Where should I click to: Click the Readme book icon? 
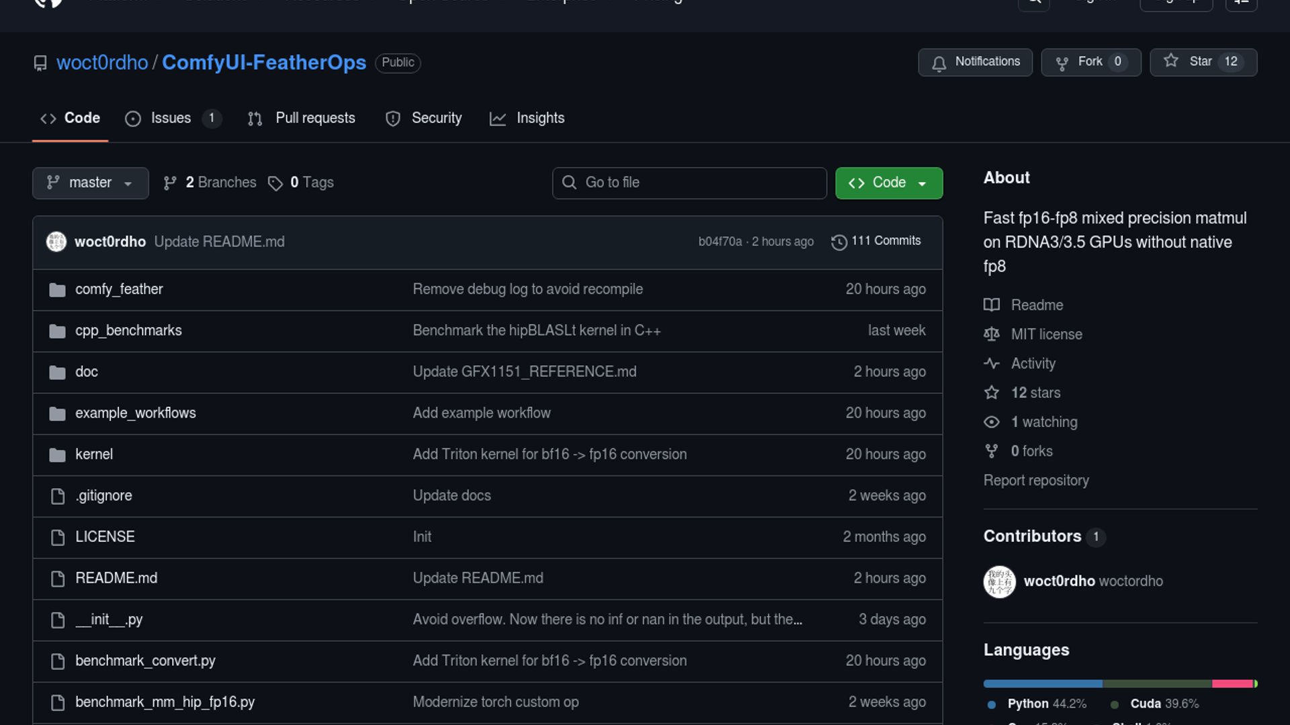click(x=992, y=305)
